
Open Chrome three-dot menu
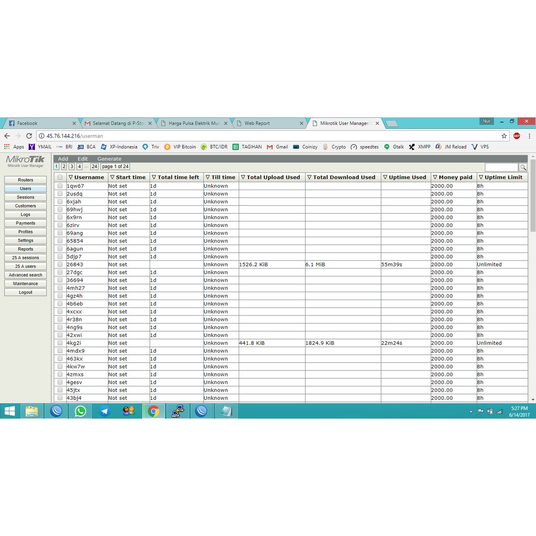coord(529,136)
